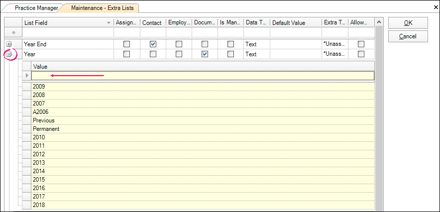Collapse the Year row

coord(9,54)
